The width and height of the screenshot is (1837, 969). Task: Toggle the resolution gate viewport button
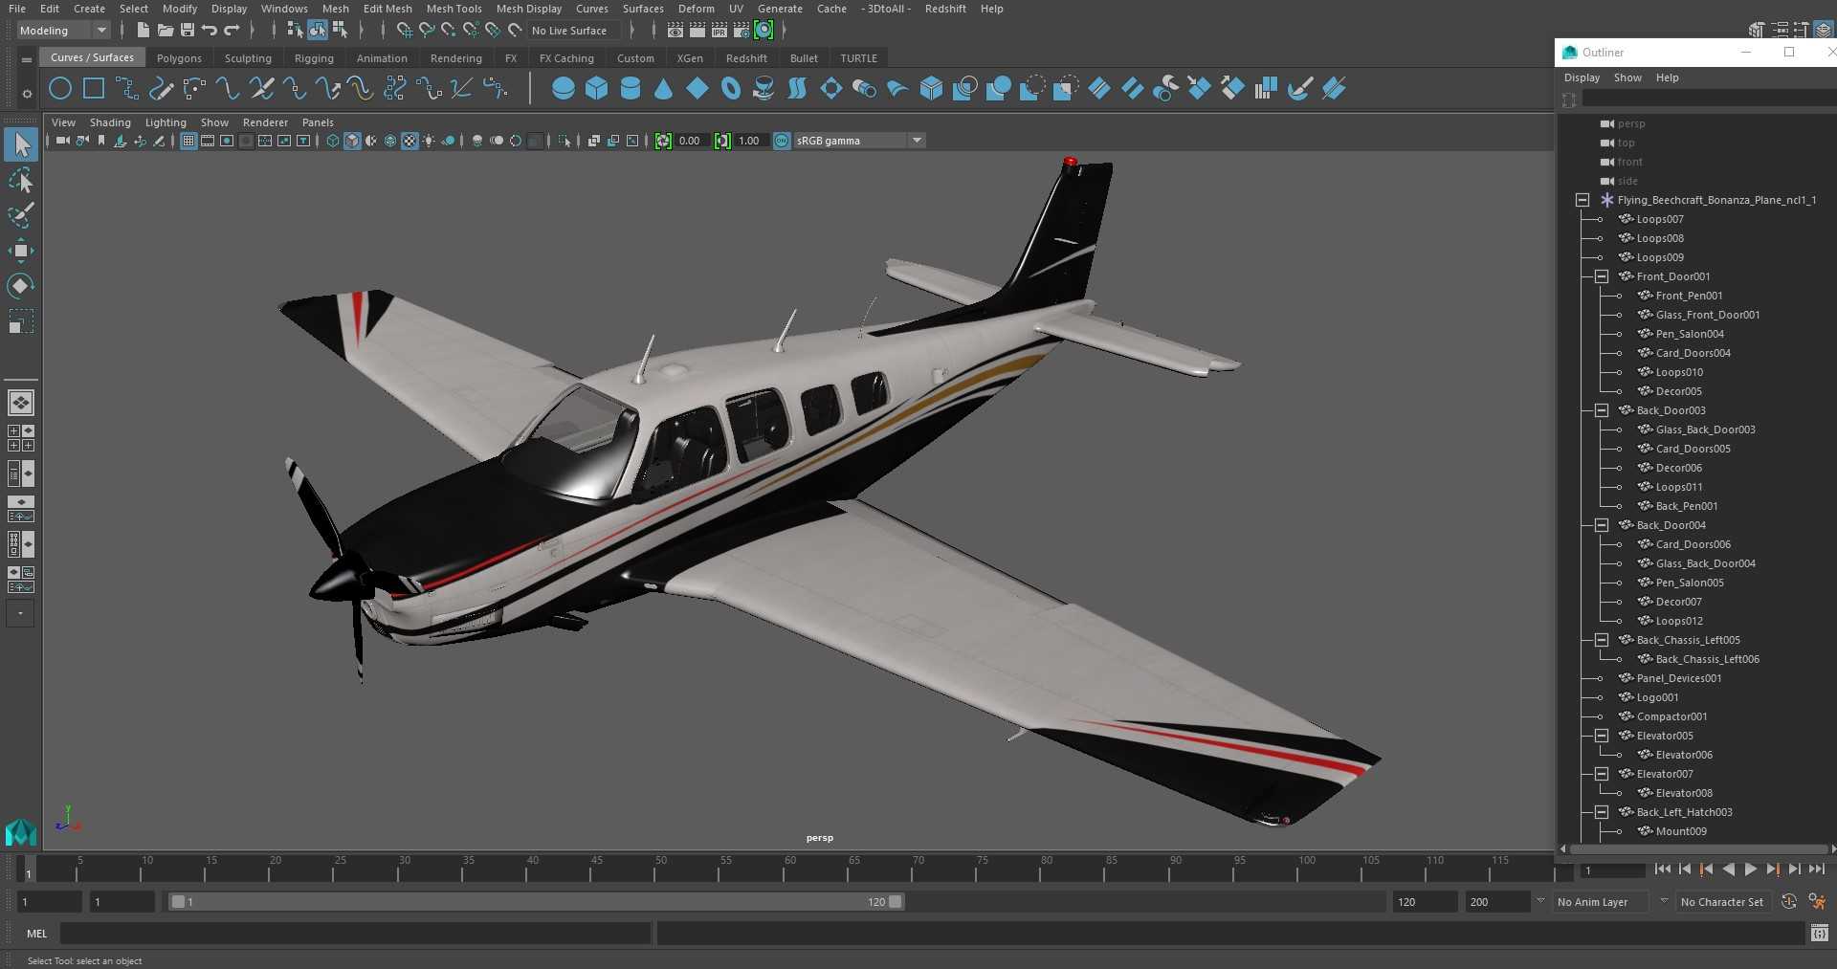227,141
